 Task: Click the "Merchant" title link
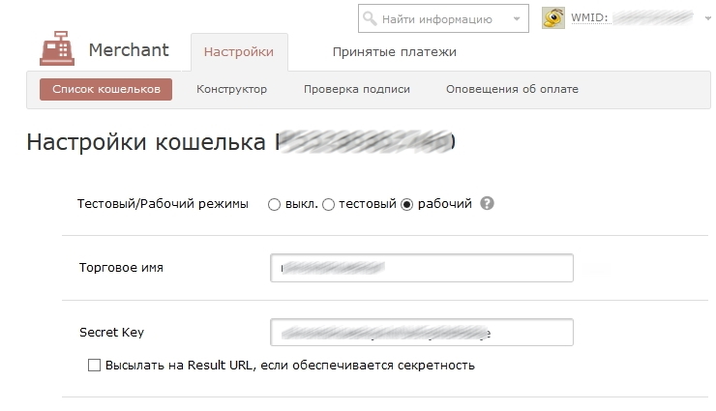point(129,50)
